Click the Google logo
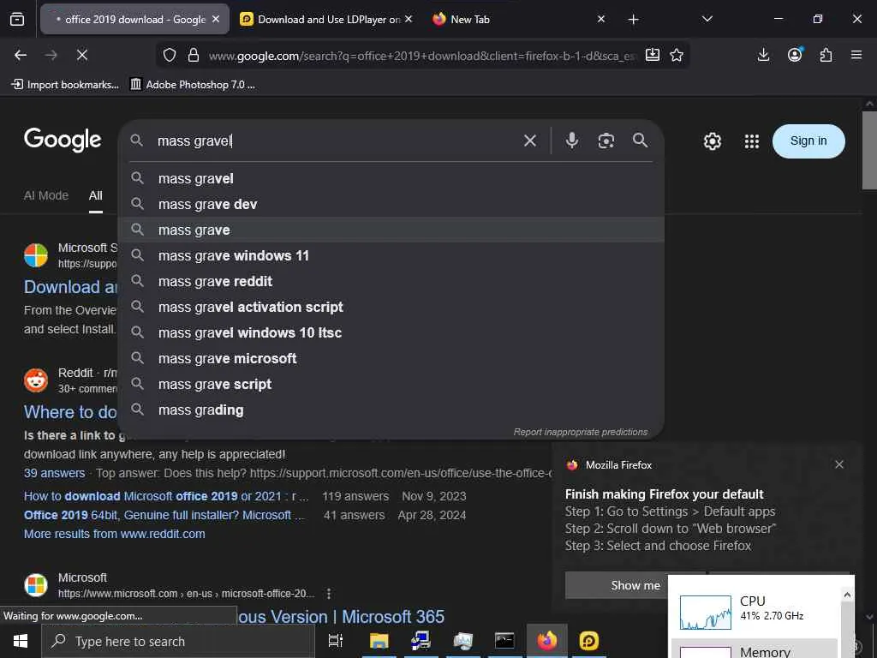 [63, 140]
